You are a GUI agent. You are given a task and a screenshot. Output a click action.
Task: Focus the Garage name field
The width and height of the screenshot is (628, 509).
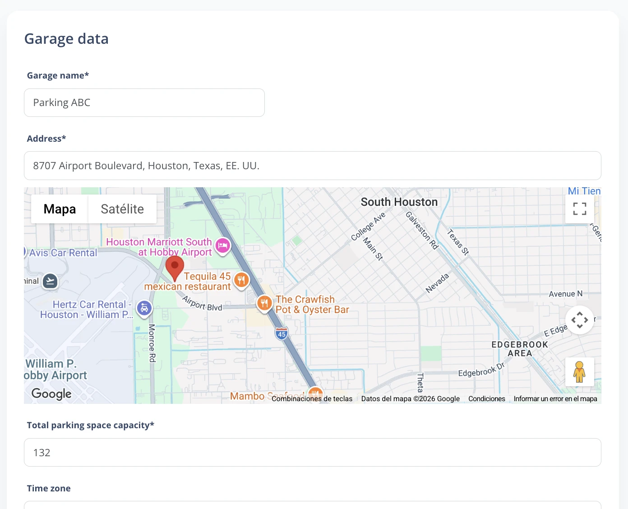point(144,103)
